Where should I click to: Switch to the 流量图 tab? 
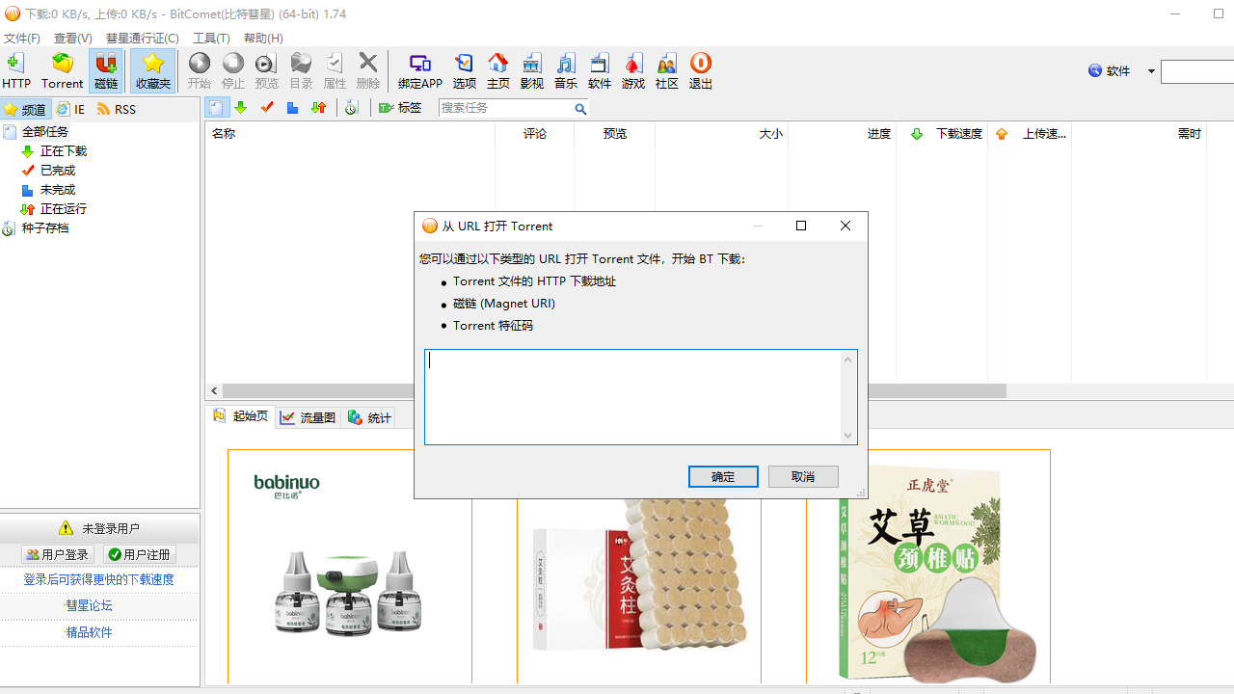(x=308, y=417)
